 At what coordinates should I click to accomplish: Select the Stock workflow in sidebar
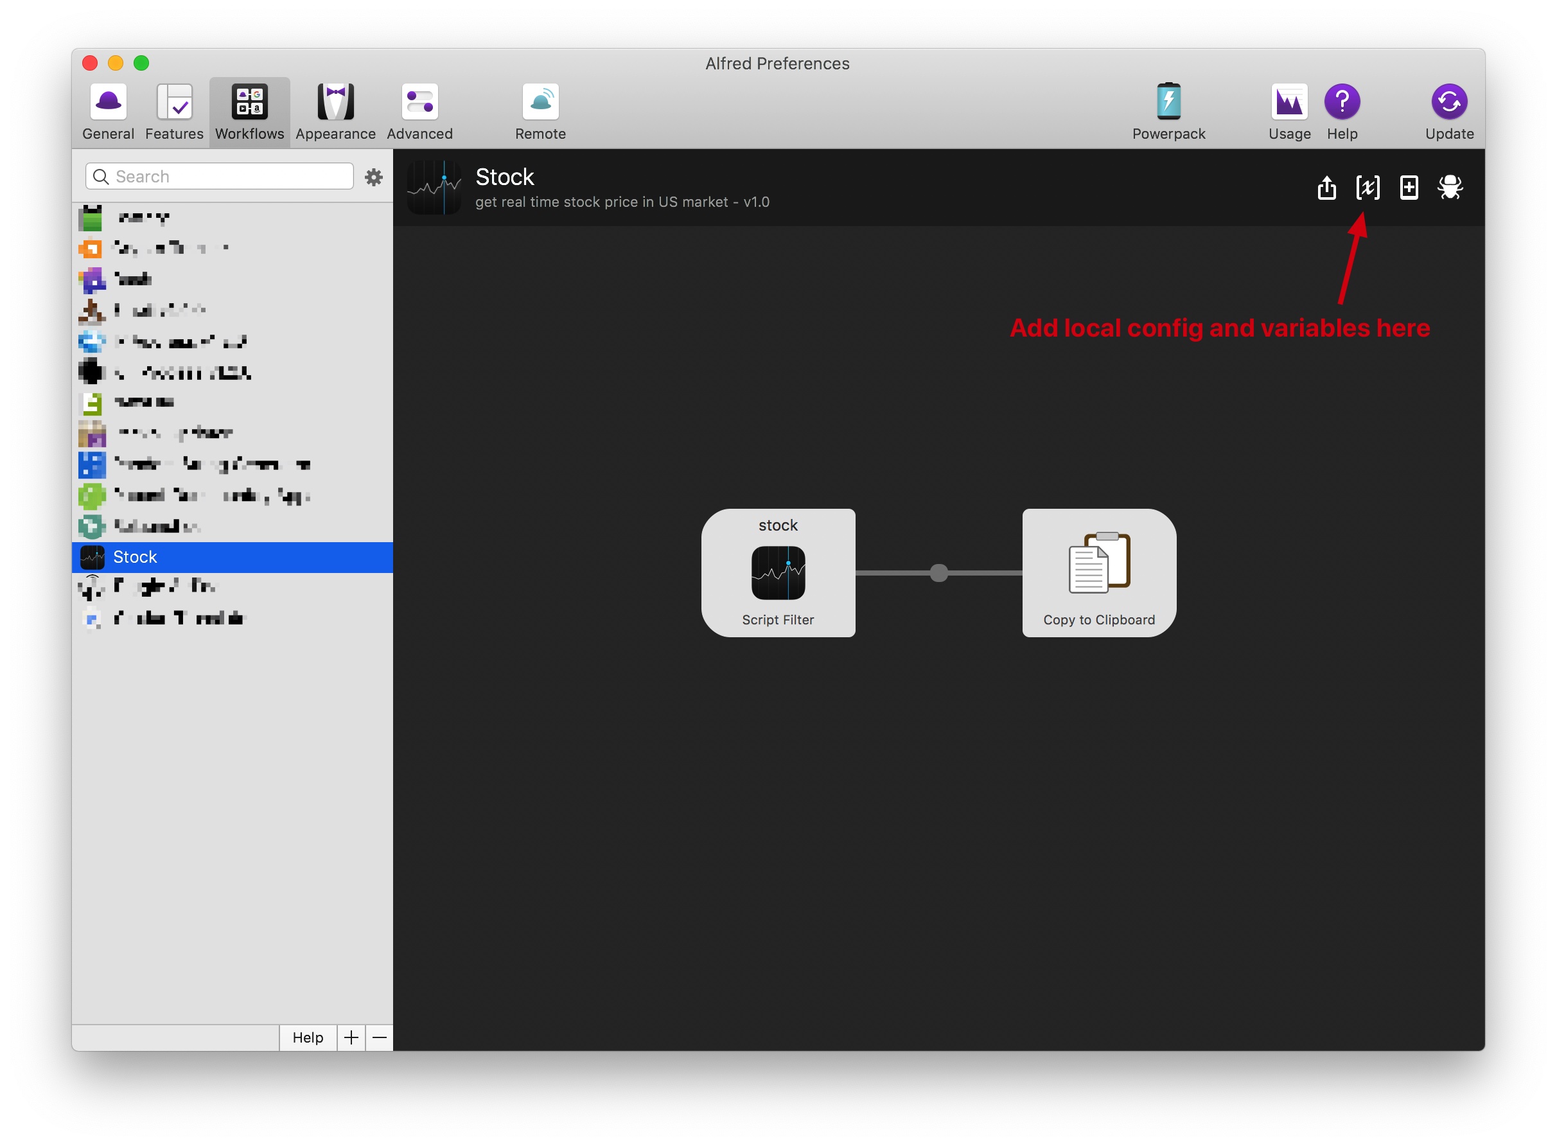(233, 557)
